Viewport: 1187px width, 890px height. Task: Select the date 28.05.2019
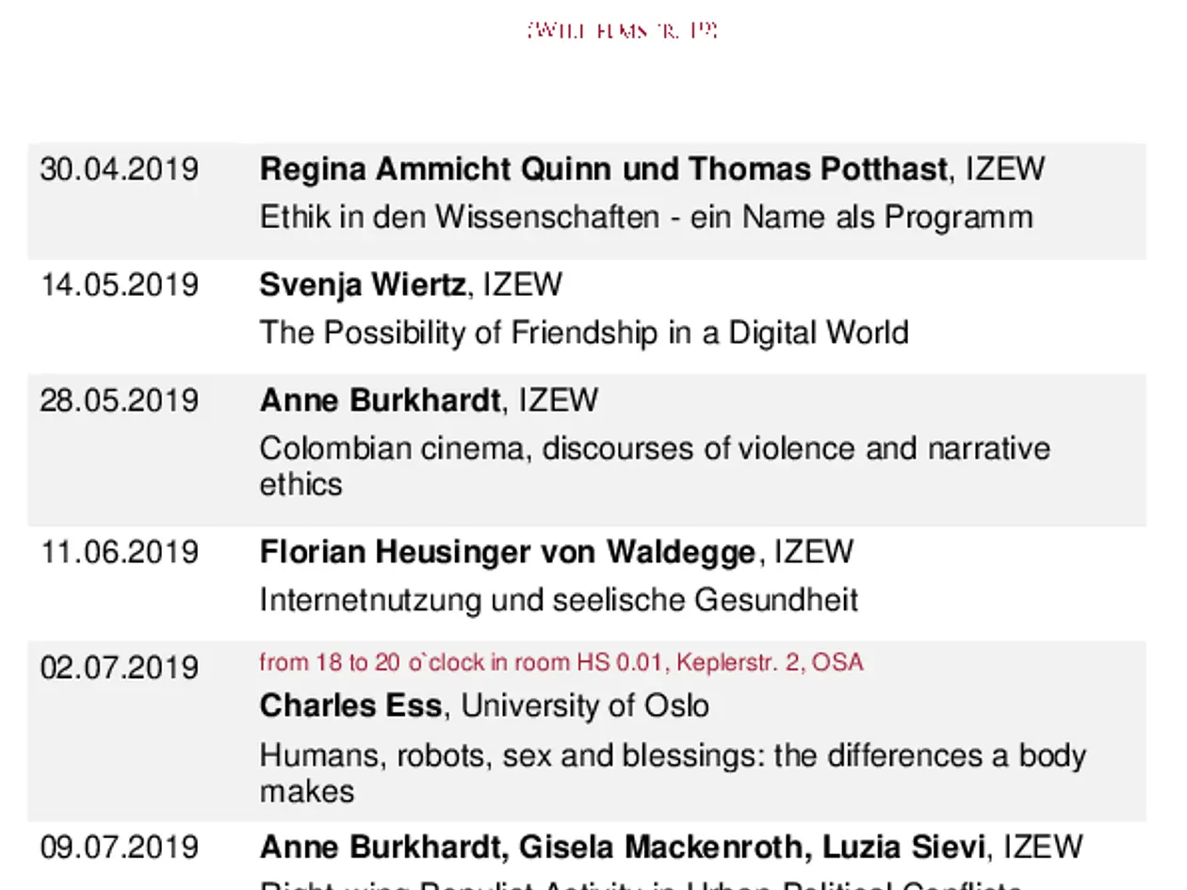click(x=120, y=400)
